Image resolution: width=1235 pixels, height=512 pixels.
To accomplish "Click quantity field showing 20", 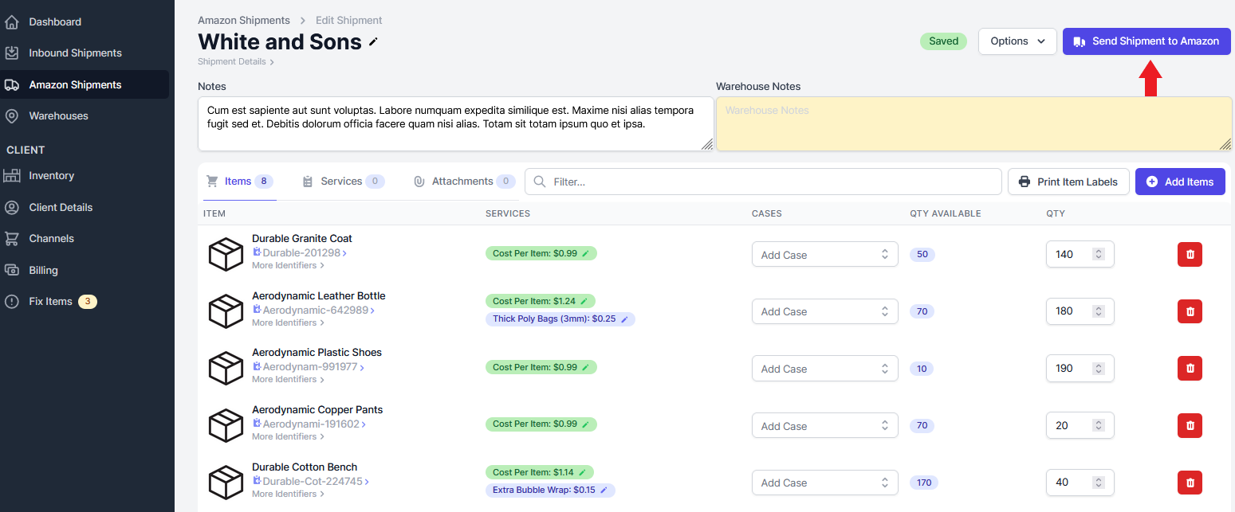I will click(x=1080, y=425).
